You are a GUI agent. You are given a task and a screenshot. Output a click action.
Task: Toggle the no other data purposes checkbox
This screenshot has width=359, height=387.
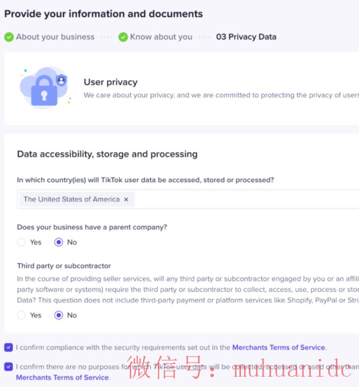point(8,367)
